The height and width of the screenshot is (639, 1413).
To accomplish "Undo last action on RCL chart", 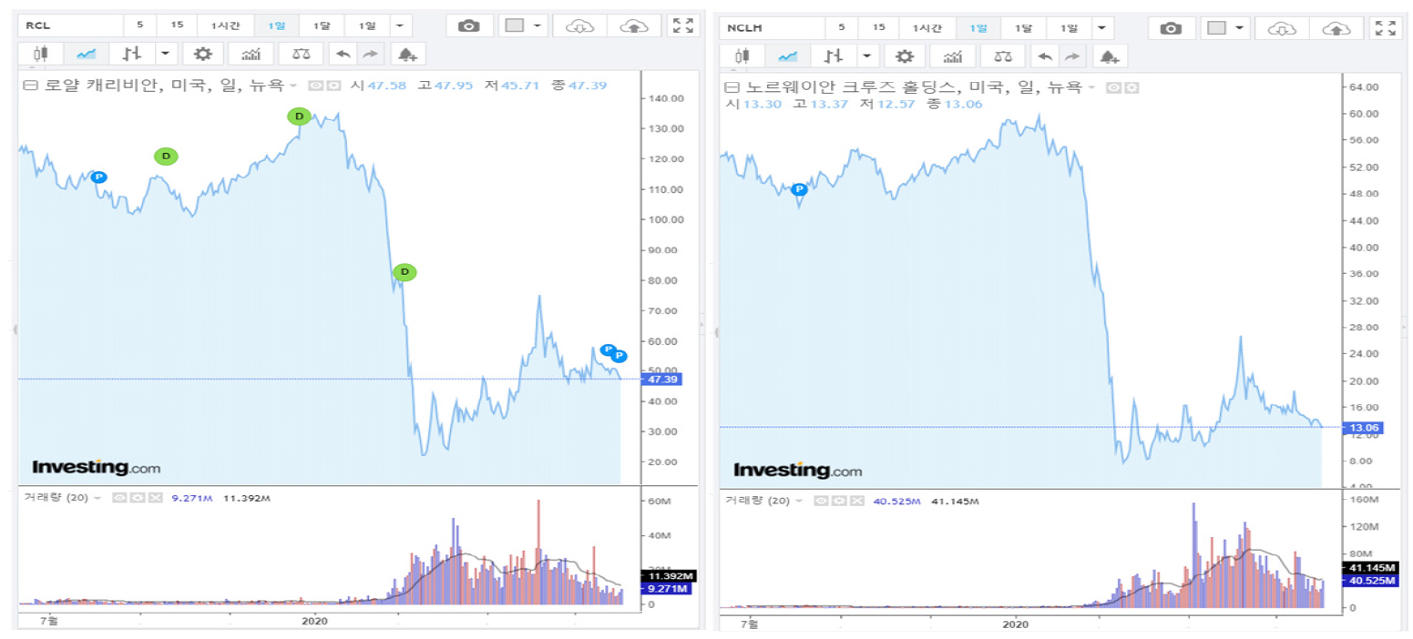I will click(x=343, y=55).
